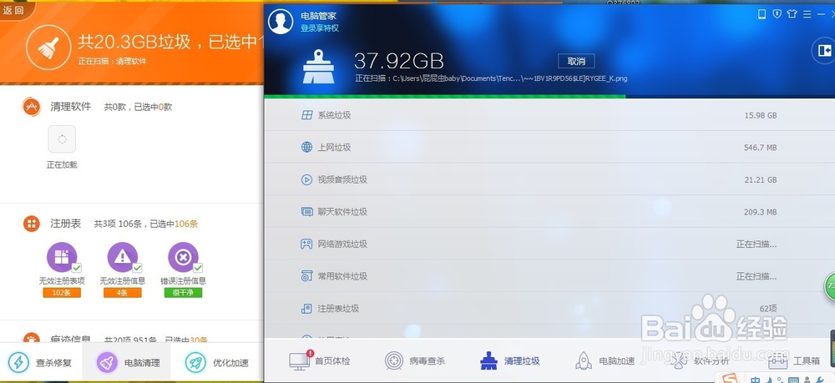Click the user avatar in 电脑管家
This screenshot has width=835, height=383.
point(281,22)
